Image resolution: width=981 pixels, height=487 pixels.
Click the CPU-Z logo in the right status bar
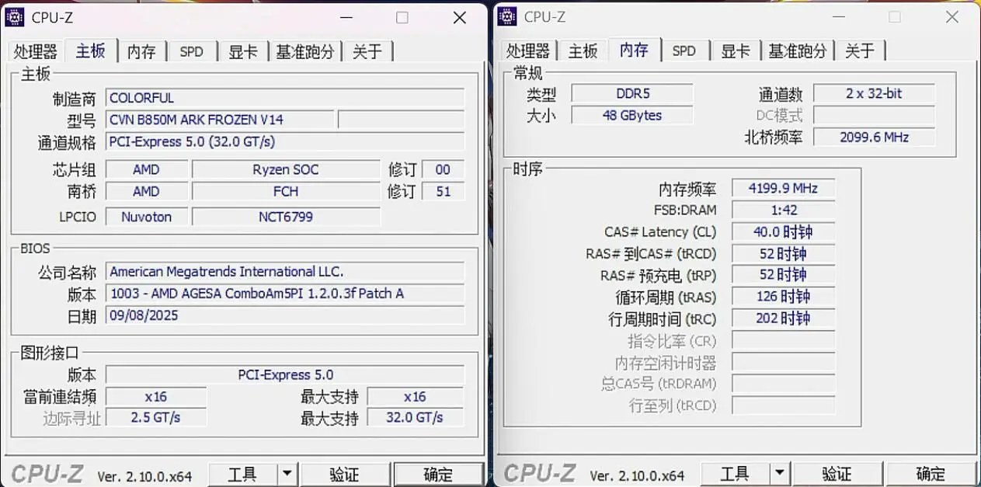(539, 472)
